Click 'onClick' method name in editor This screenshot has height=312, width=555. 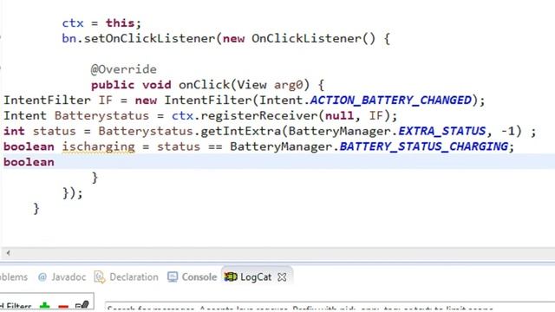pyautogui.click(x=205, y=85)
